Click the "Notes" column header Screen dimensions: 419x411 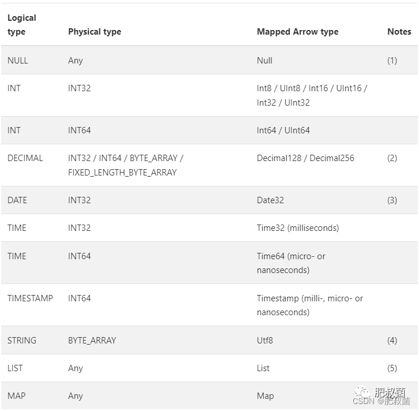point(399,32)
